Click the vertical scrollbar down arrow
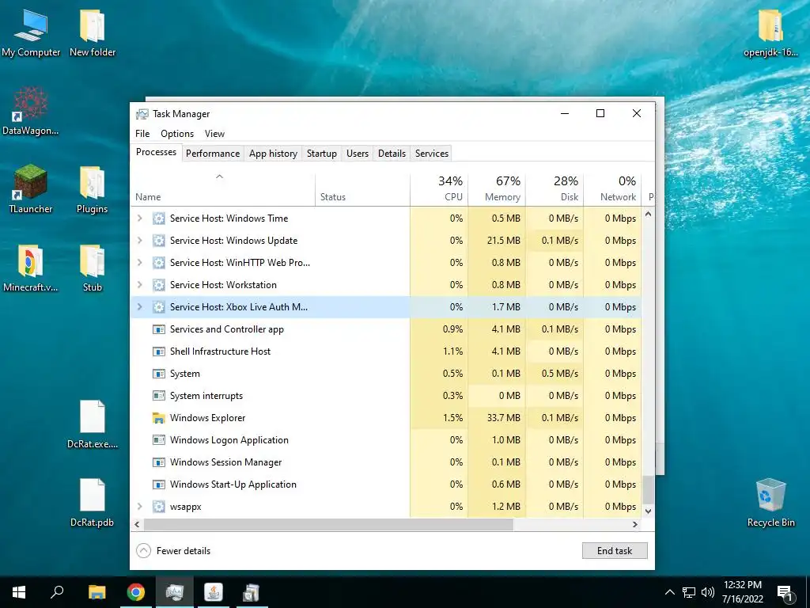The height and width of the screenshot is (608, 810). coord(648,511)
